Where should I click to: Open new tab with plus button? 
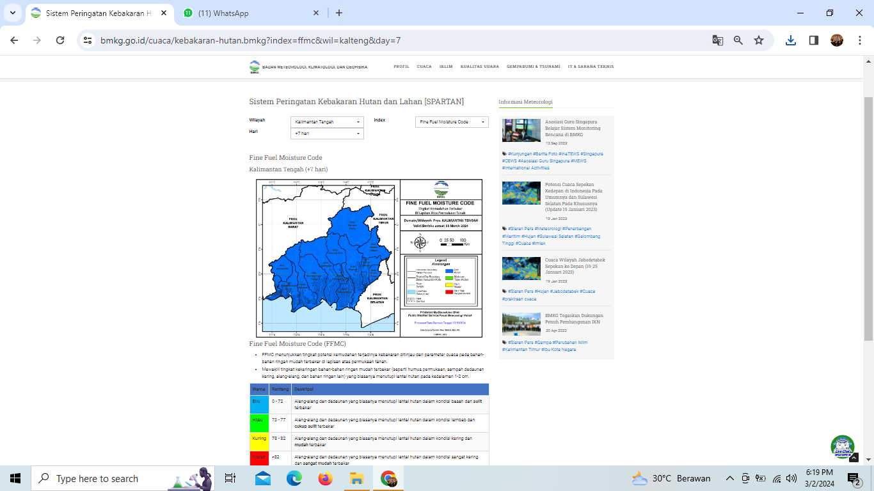tap(339, 13)
